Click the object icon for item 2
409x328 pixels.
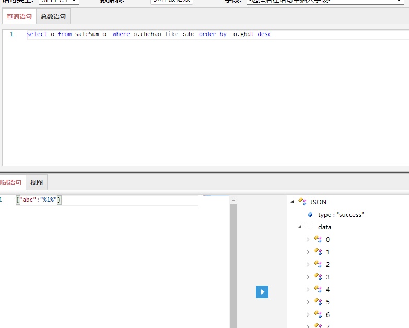(x=318, y=264)
